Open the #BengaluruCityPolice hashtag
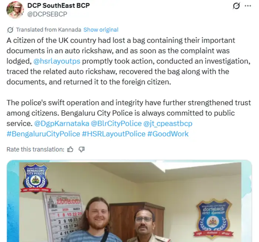Screen dimensions: 259x242 pyautogui.click(x=43, y=134)
